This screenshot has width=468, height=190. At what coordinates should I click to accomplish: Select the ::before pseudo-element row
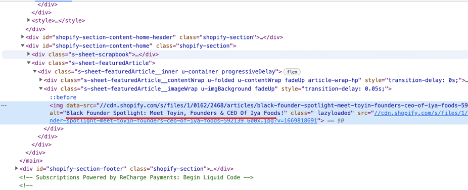coord(63,97)
